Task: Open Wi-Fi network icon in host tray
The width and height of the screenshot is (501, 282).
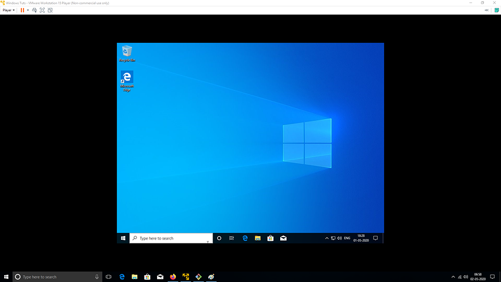Action: coord(459,277)
